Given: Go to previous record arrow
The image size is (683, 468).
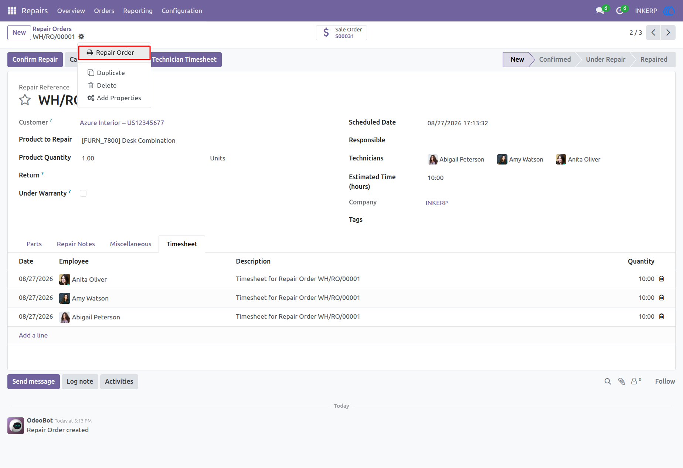Looking at the screenshot, I should (x=653, y=33).
